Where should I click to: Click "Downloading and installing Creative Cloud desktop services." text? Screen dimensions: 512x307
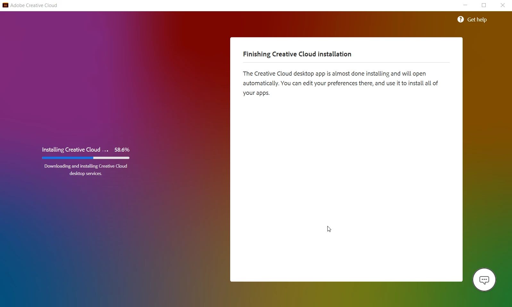[x=86, y=170]
